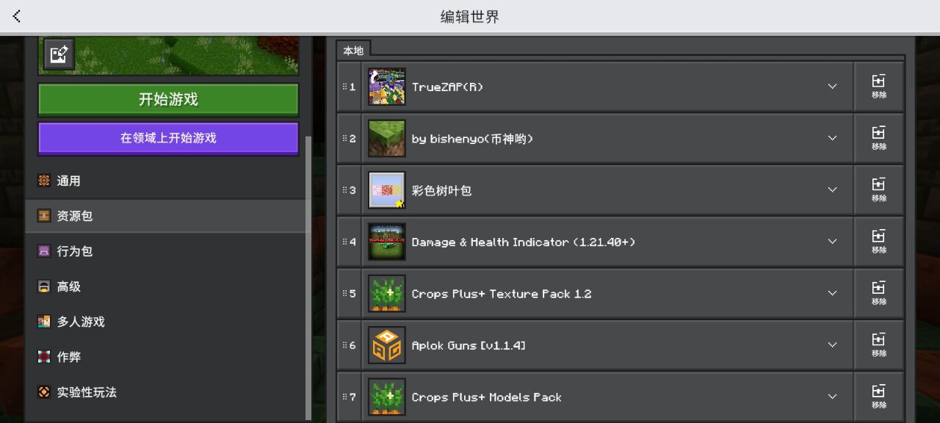Image resolution: width=940 pixels, height=423 pixels.
Task: Click Aplok Guns [v1.1.4] text
Action: pyautogui.click(x=469, y=345)
